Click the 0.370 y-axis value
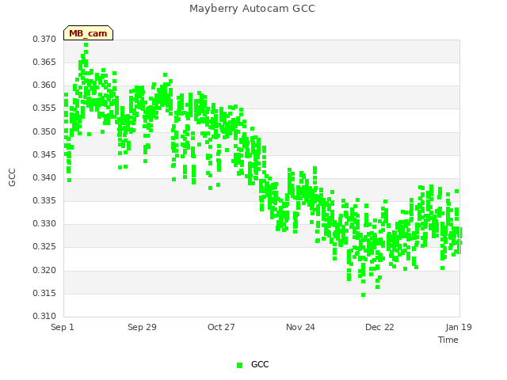 (44, 39)
